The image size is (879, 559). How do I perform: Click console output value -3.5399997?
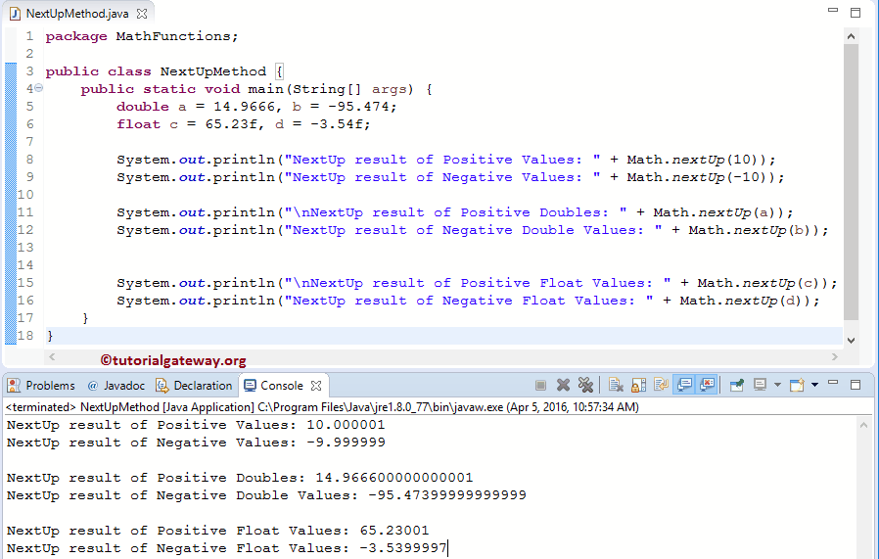click(x=403, y=548)
